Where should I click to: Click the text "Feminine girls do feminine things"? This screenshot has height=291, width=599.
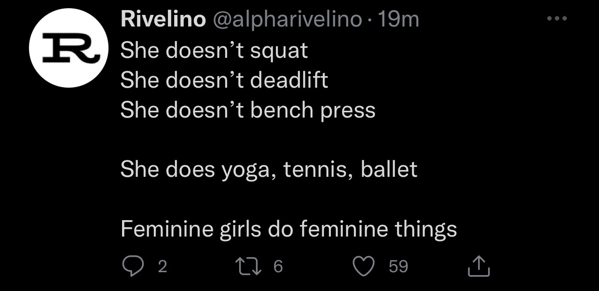[x=288, y=229]
